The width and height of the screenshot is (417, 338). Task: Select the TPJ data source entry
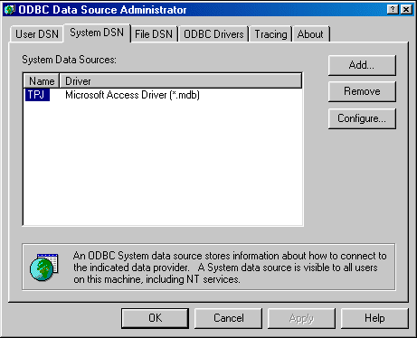37,95
